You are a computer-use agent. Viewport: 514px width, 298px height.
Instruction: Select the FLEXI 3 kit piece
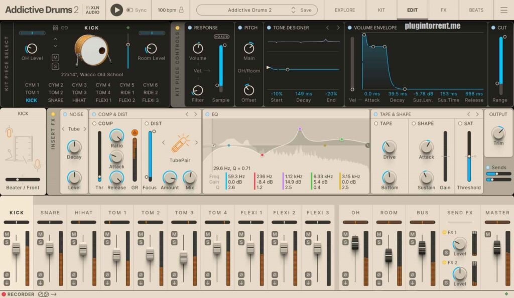(x=151, y=100)
